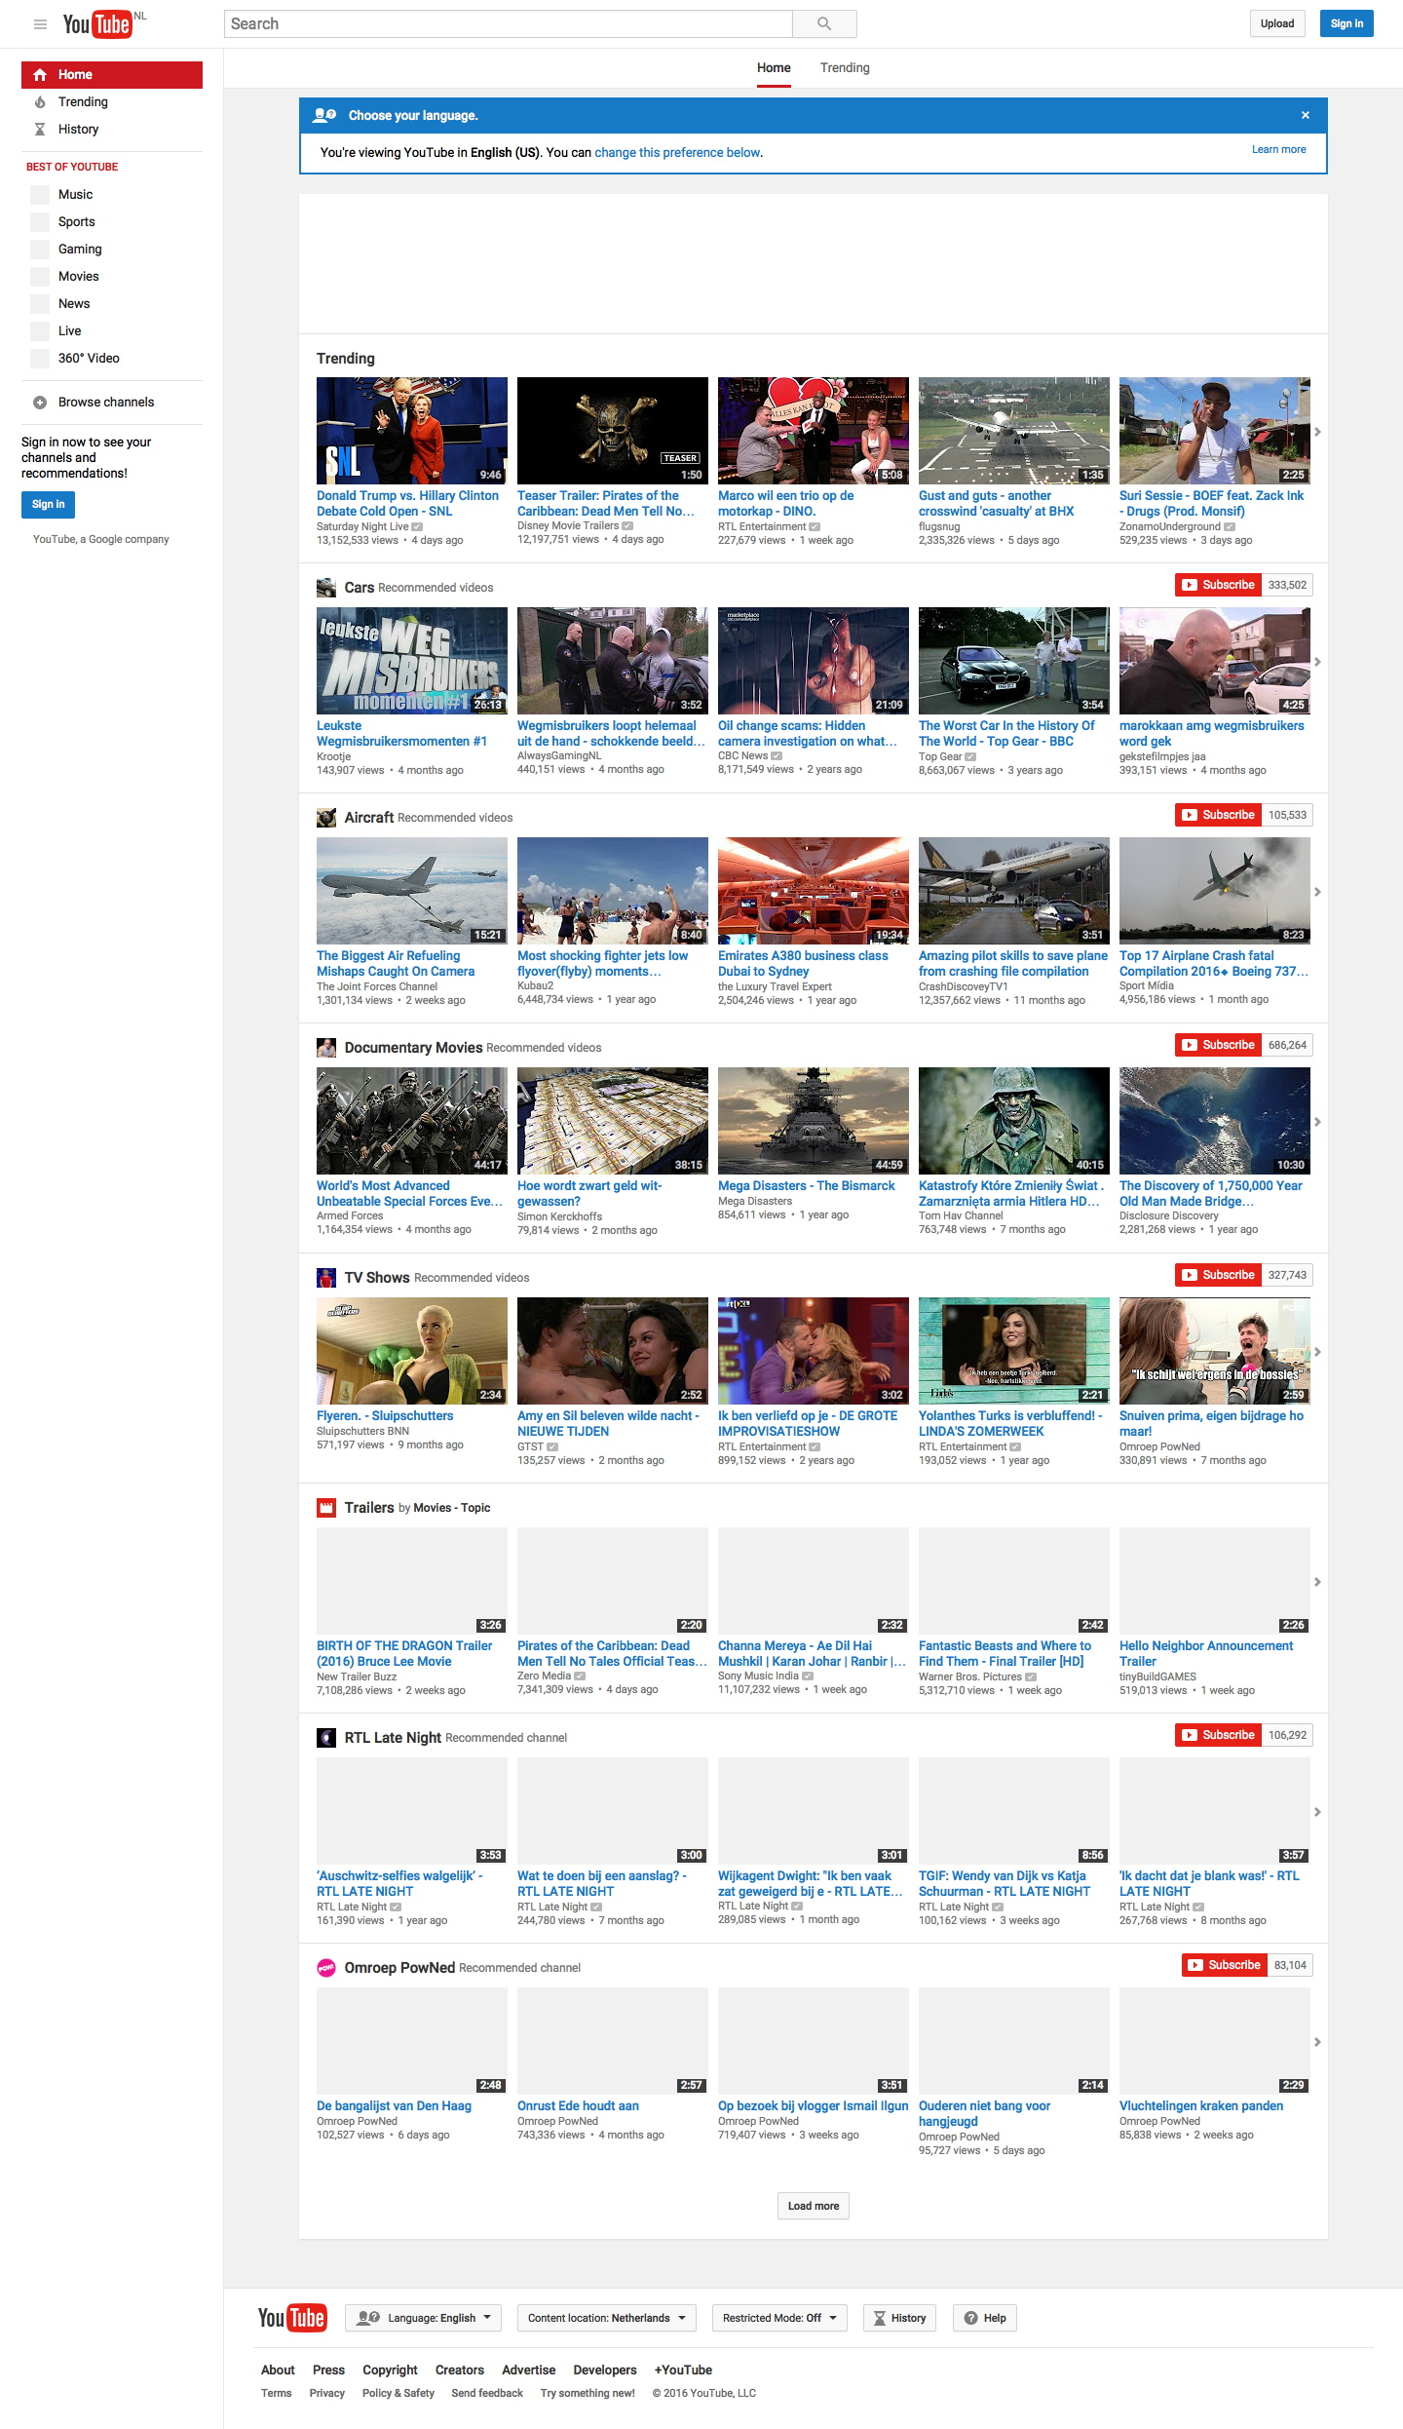Click the Movies category icon
1403x2429 pixels.
[x=40, y=277]
